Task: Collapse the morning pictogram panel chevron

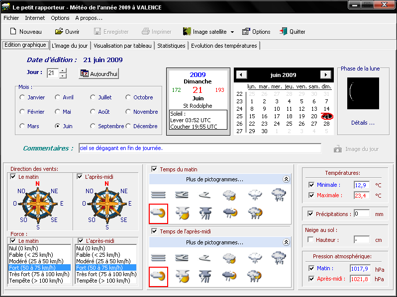Action: (286, 179)
